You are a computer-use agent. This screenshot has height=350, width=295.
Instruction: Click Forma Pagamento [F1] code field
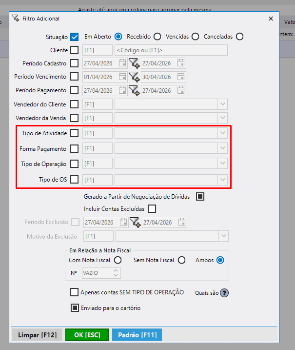98,148
